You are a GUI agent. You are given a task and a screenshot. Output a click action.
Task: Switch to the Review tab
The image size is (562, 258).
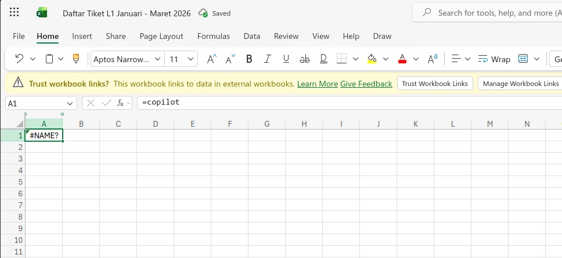click(x=286, y=36)
